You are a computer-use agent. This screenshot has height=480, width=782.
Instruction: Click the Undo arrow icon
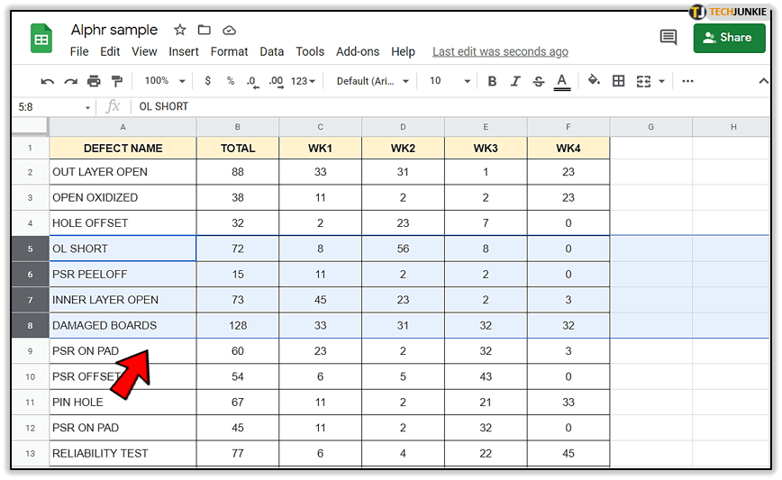(48, 81)
